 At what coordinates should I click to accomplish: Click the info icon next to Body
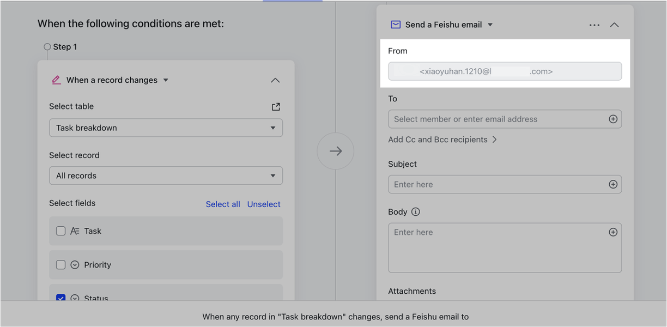416,211
